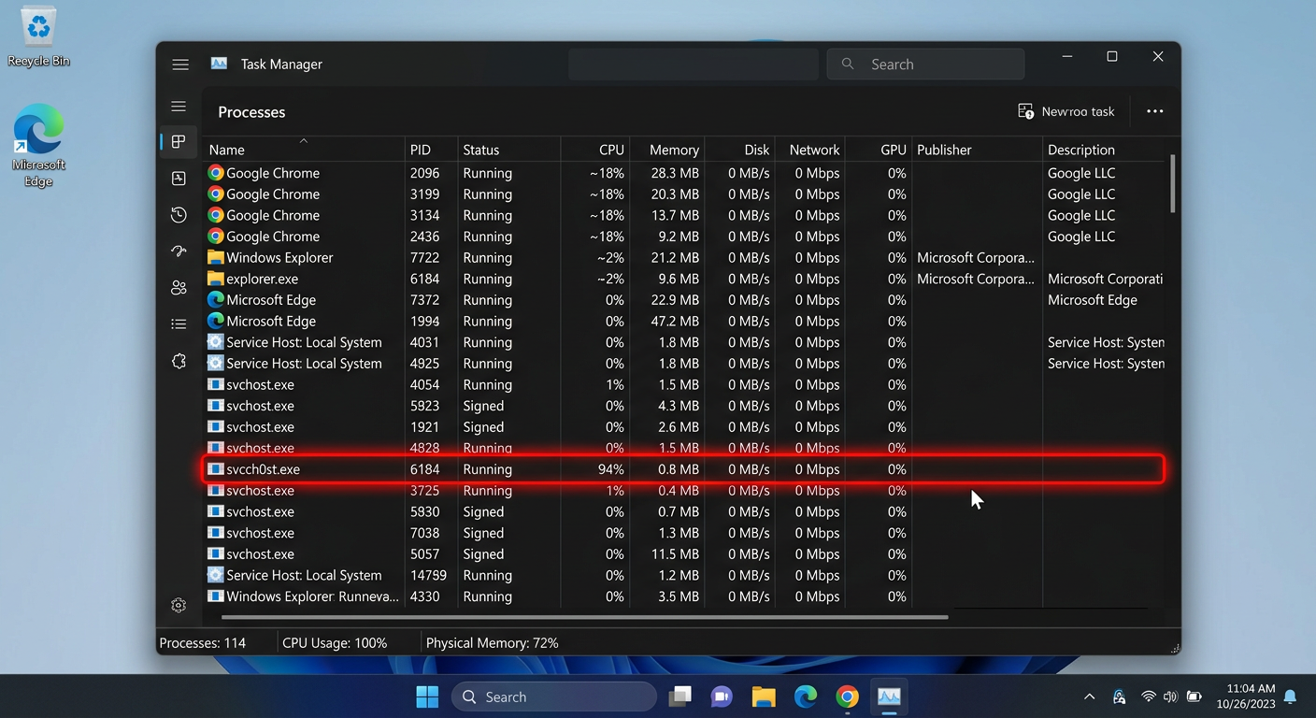Open the Services puzzle-piece icon
The image size is (1316, 718).
(179, 362)
